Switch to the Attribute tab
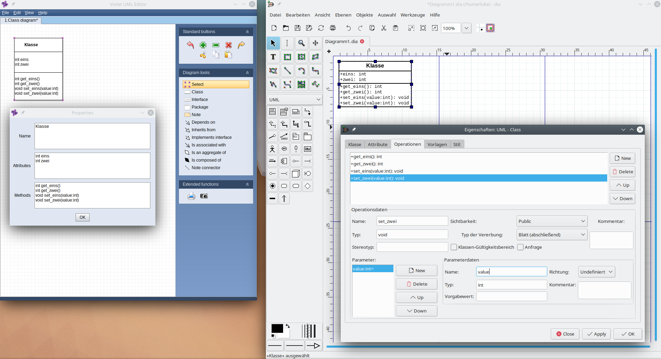 tap(378, 144)
